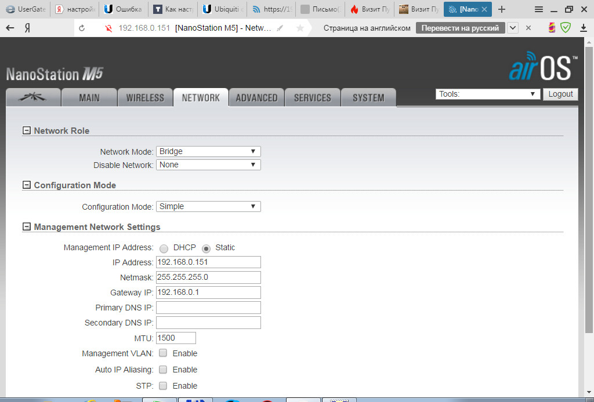Focus the Netmask field
Viewport: 594px width, 402px height.
(208, 277)
